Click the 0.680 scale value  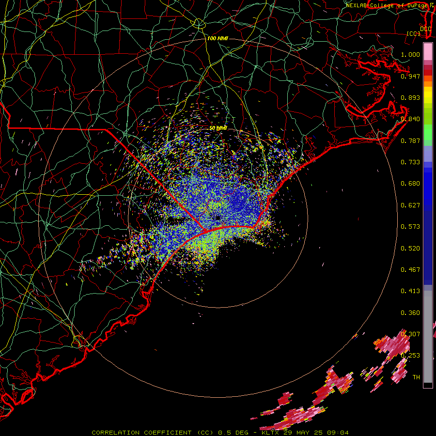point(410,184)
